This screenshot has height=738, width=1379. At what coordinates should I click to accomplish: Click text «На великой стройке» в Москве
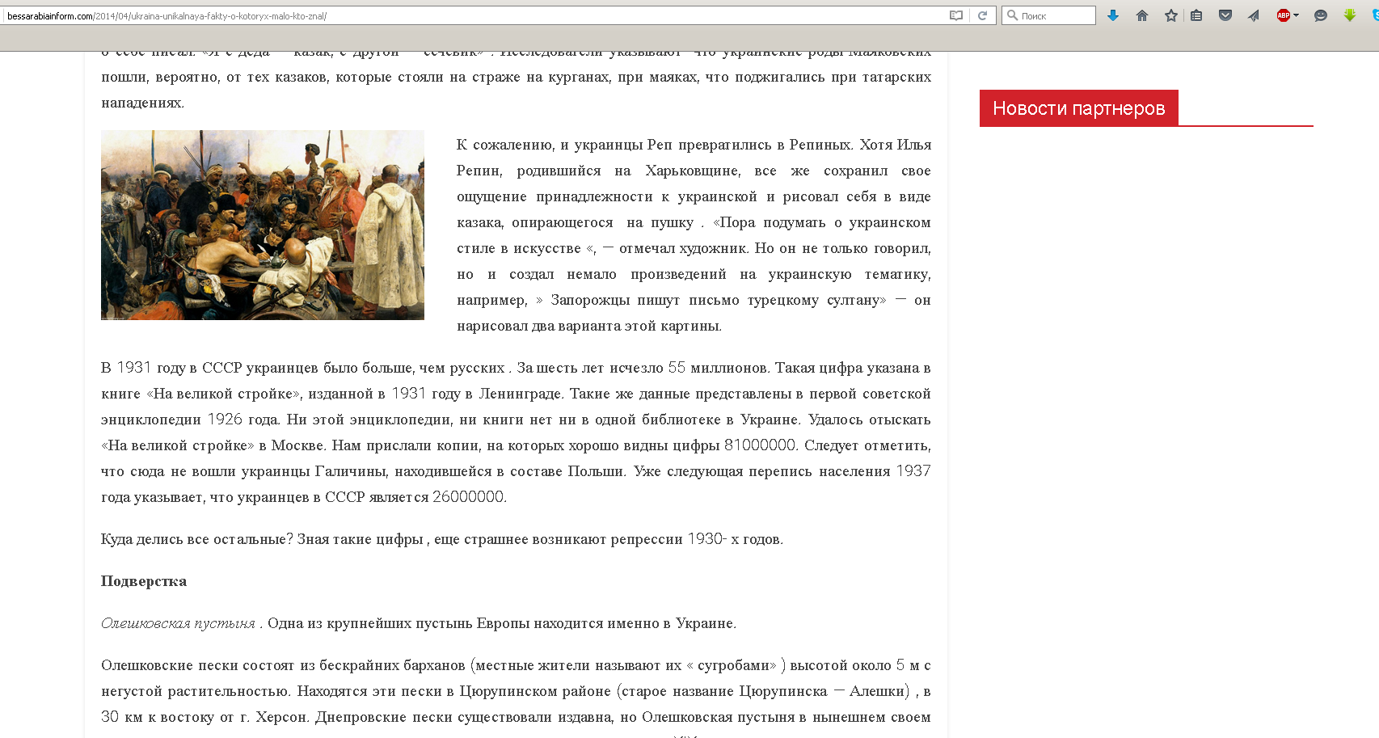click(213, 445)
